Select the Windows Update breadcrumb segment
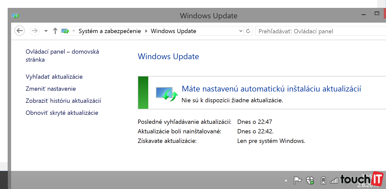This screenshot has height=189, width=386. pyautogui.click(x=173, y=31)
